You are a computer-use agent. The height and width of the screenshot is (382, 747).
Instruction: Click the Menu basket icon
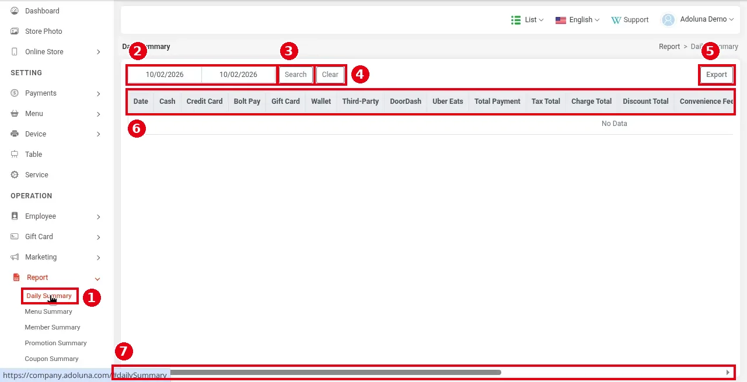click(15, 114)
